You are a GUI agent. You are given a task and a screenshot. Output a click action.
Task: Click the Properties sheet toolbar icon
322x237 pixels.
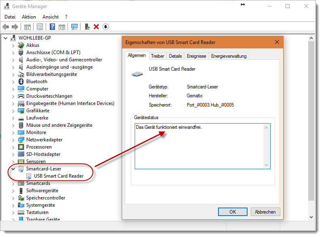(x=40, y=27)
